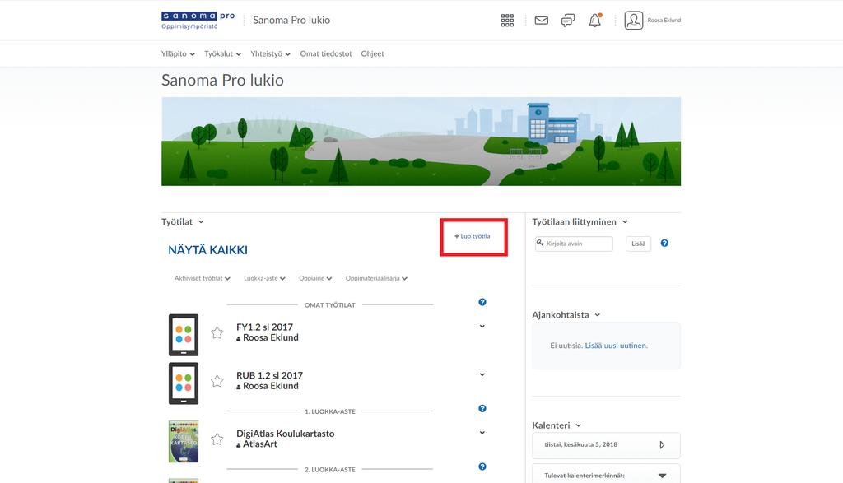Open Roosa Eklund user avatar icon
The width and height of the screenshot is (843, 483).
(x=633, y=21)
